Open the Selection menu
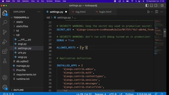Image resolution: width=169 pixels, height=95 pixels. click(25, 1)
